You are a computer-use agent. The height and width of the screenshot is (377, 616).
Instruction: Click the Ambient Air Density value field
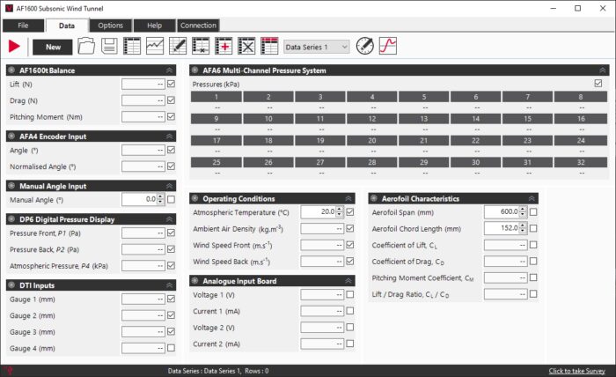322,229
